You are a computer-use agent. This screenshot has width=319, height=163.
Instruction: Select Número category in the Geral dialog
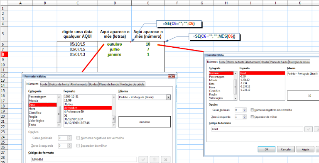pyautogui.click(x=221, y=73)
